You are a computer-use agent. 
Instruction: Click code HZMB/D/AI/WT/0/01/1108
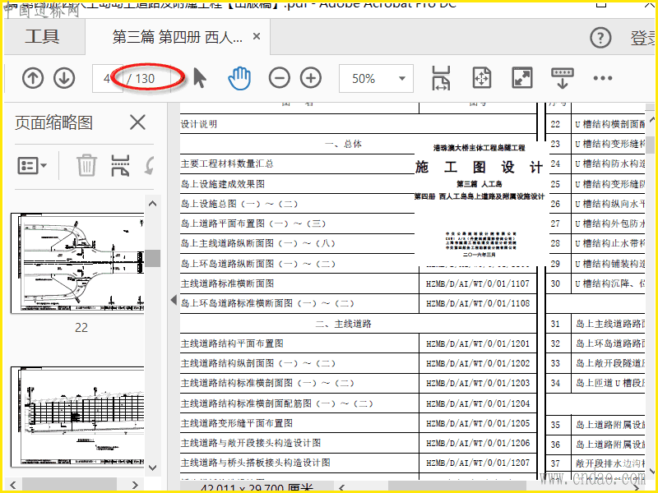coord(478,303)
